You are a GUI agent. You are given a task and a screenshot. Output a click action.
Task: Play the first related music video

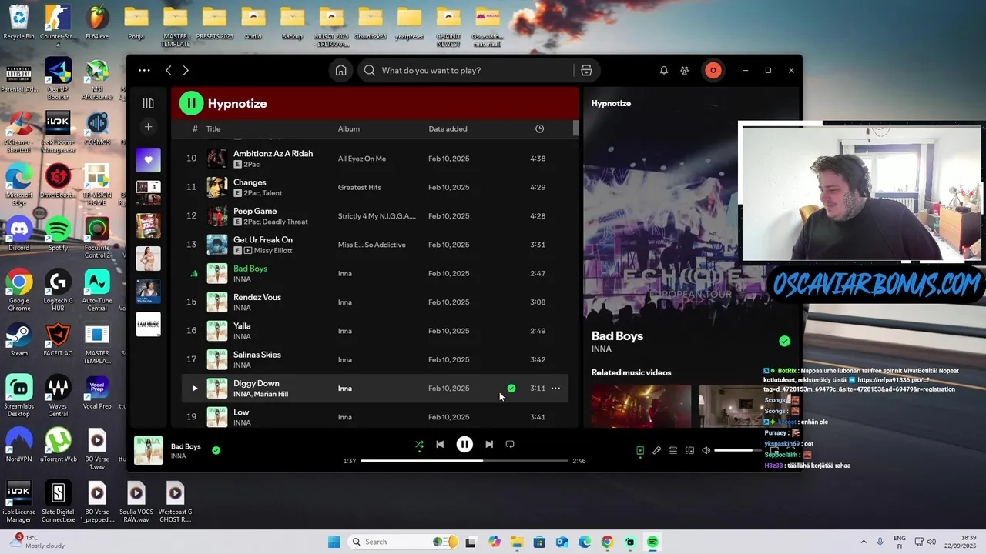(x=641, y=405)
